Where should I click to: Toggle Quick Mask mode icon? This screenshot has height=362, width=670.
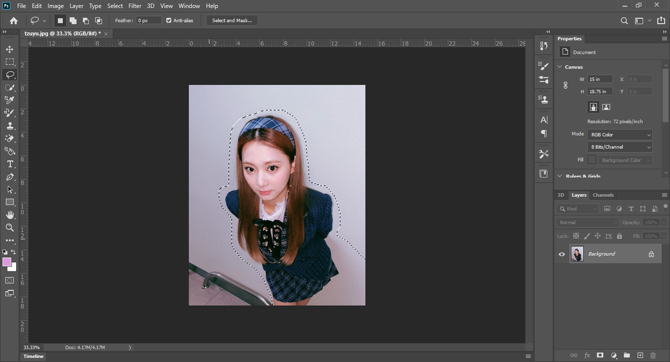9,280
